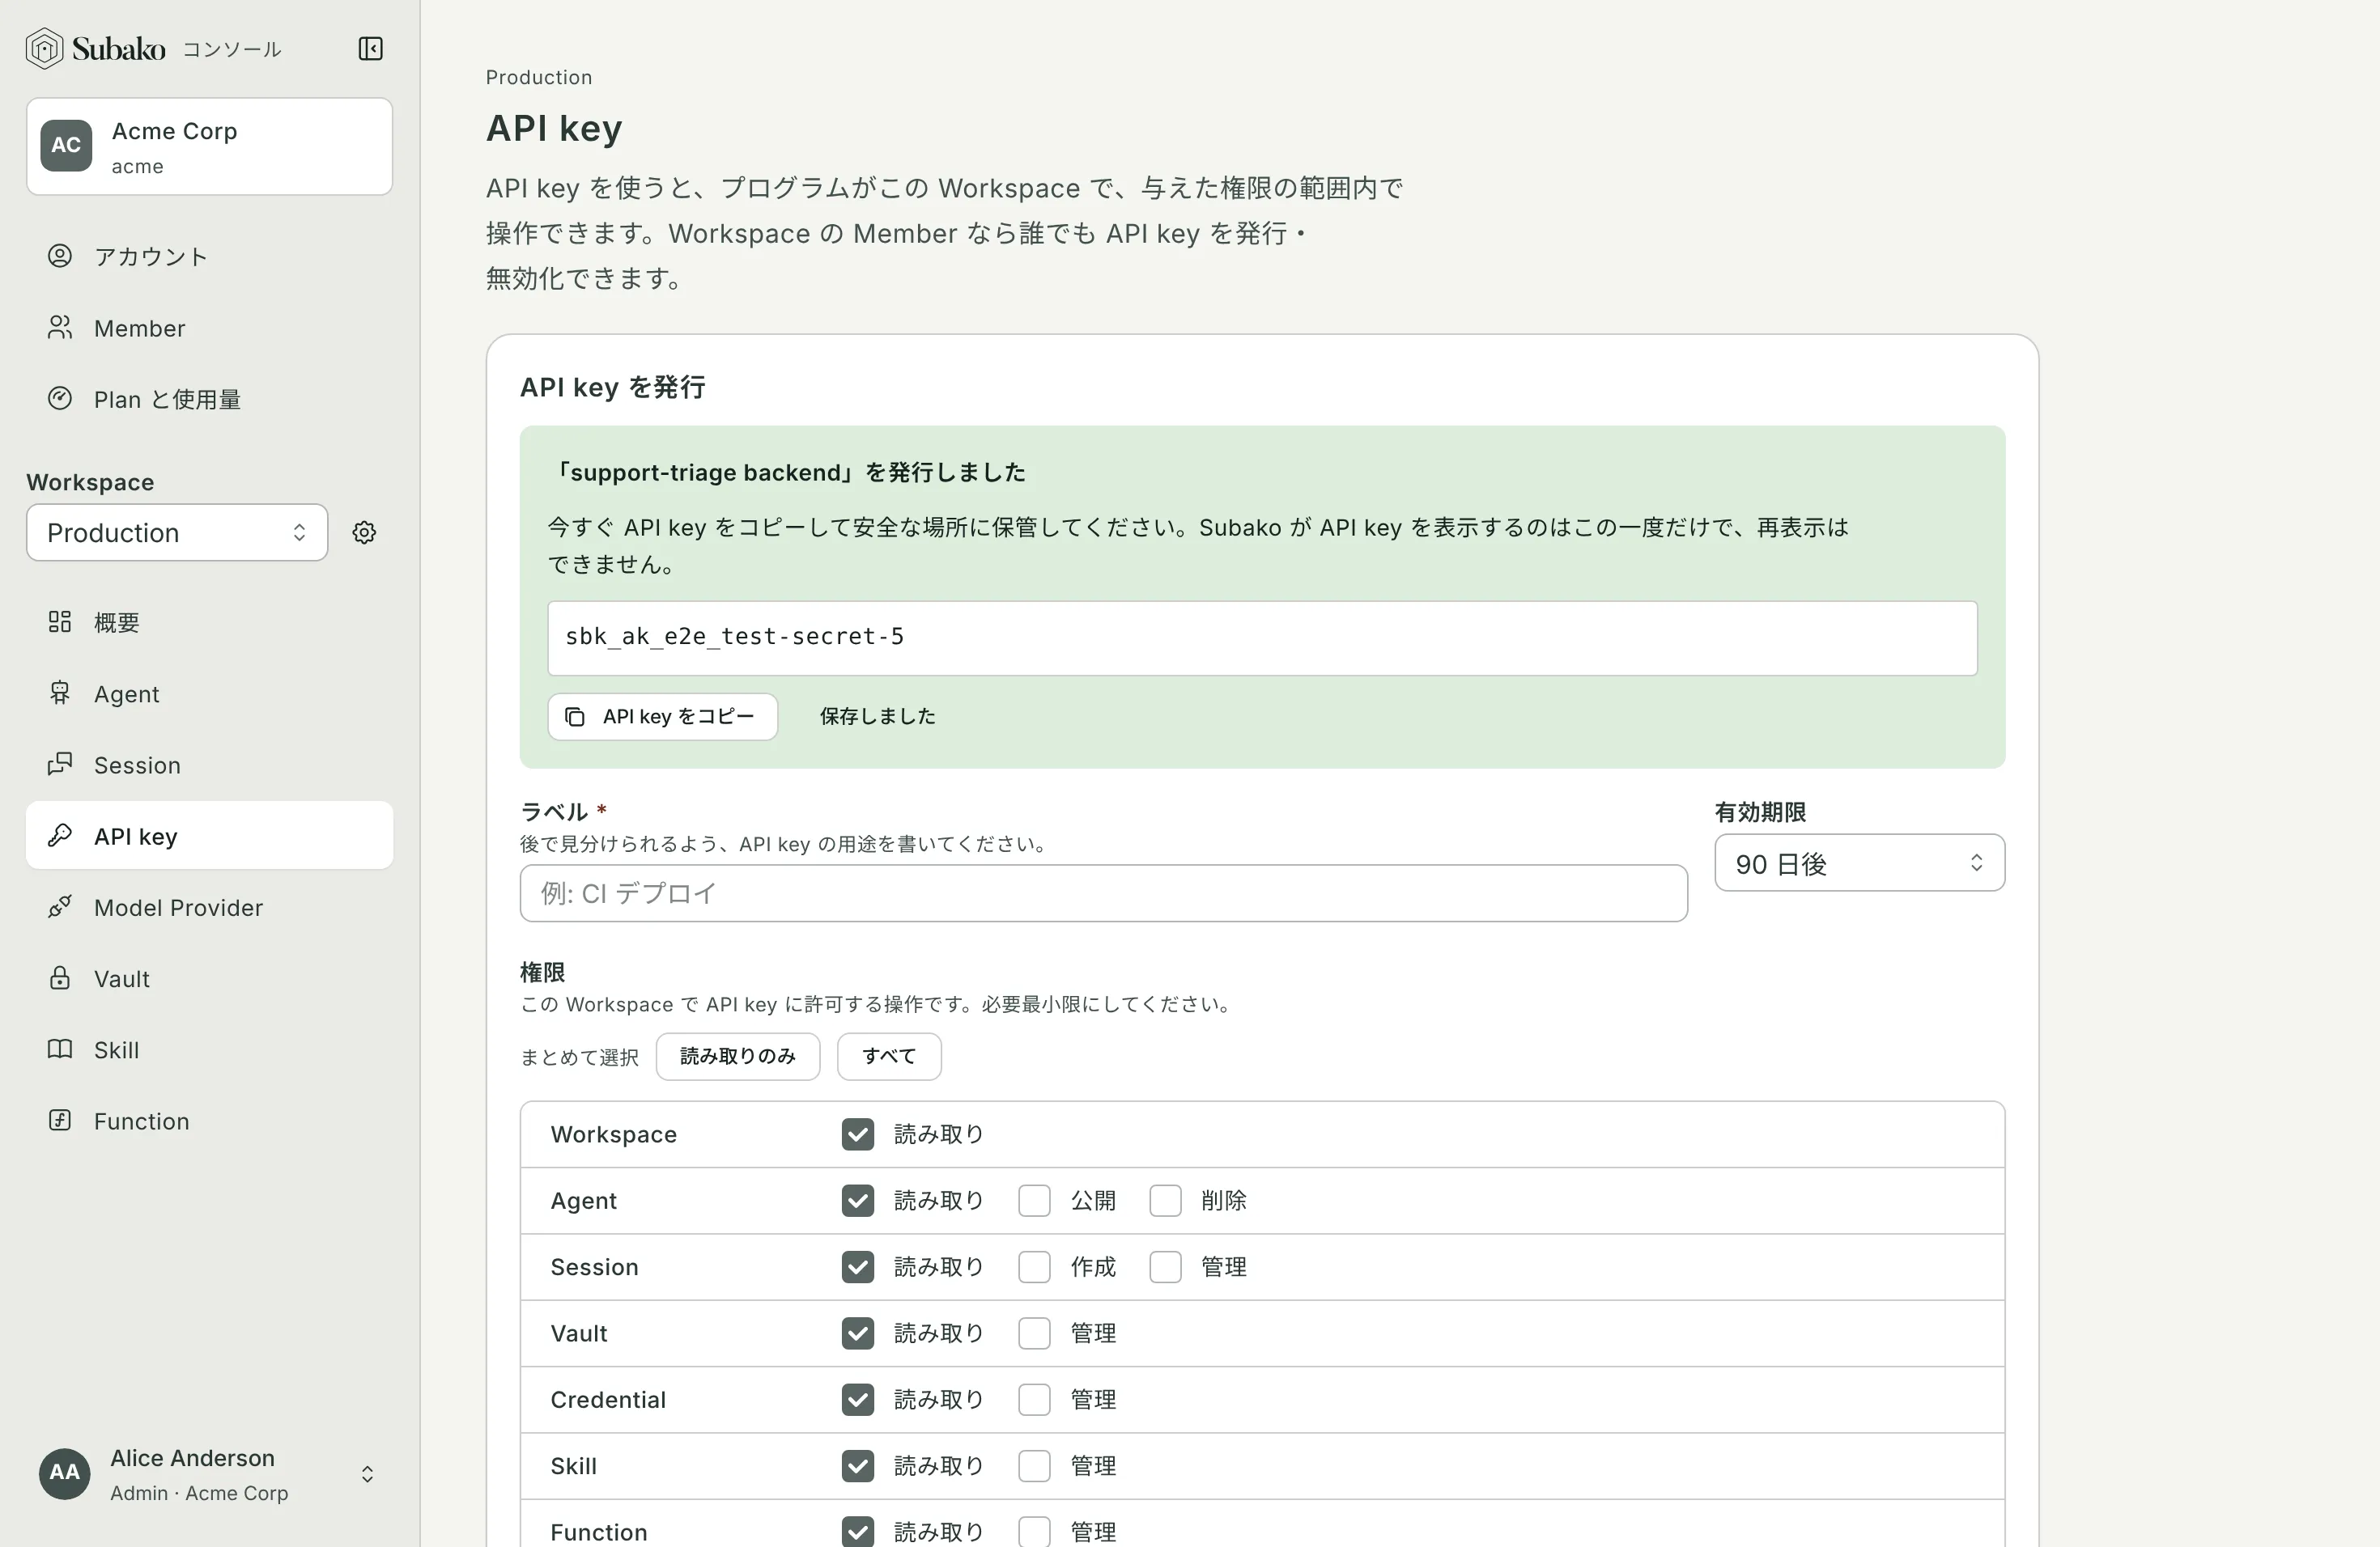Click the copy icon in API key をコピー button

click(575, 717)
